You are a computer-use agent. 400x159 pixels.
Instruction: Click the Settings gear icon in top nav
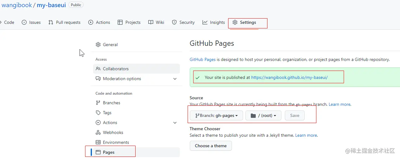(x=235, y=22)
